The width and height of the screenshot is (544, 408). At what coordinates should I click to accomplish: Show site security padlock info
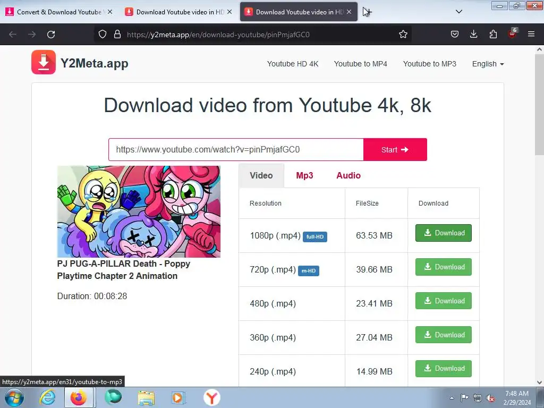pyautogui.click(x=117, y=34)
